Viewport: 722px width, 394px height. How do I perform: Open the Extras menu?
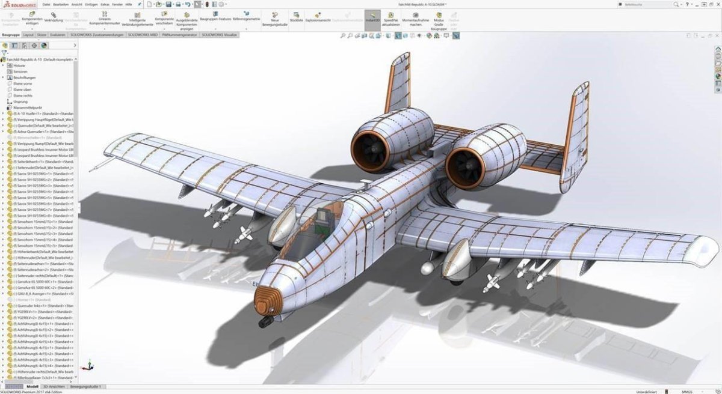pyautogui.click(x=105, y=4)
